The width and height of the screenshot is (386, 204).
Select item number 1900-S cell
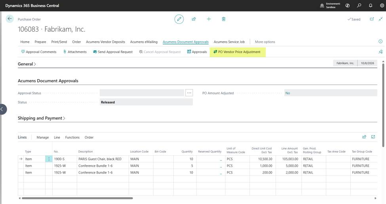point(65,159)
